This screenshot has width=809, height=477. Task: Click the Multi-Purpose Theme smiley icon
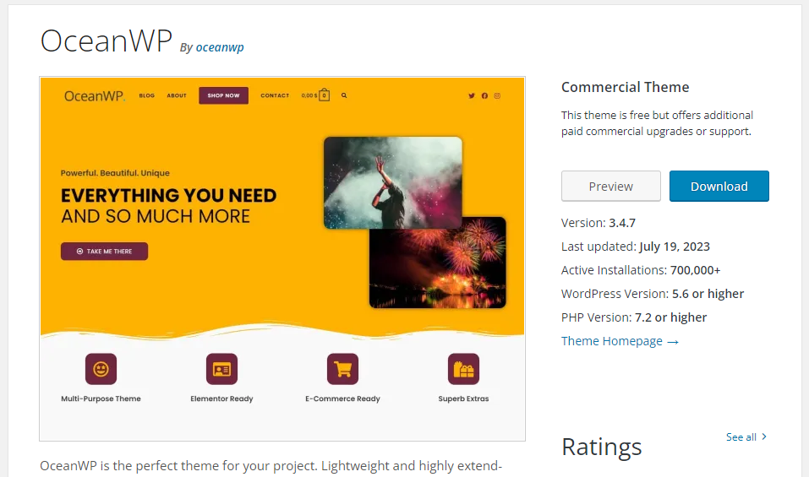[x=101, y=369]
